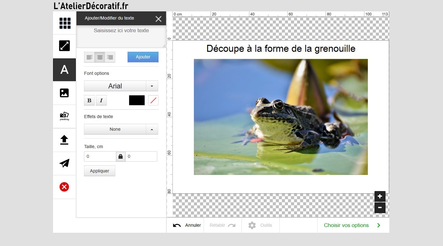This screenshot has width=443, height=246.
Task: Toggle bold formatting
Action: (89, 100)
